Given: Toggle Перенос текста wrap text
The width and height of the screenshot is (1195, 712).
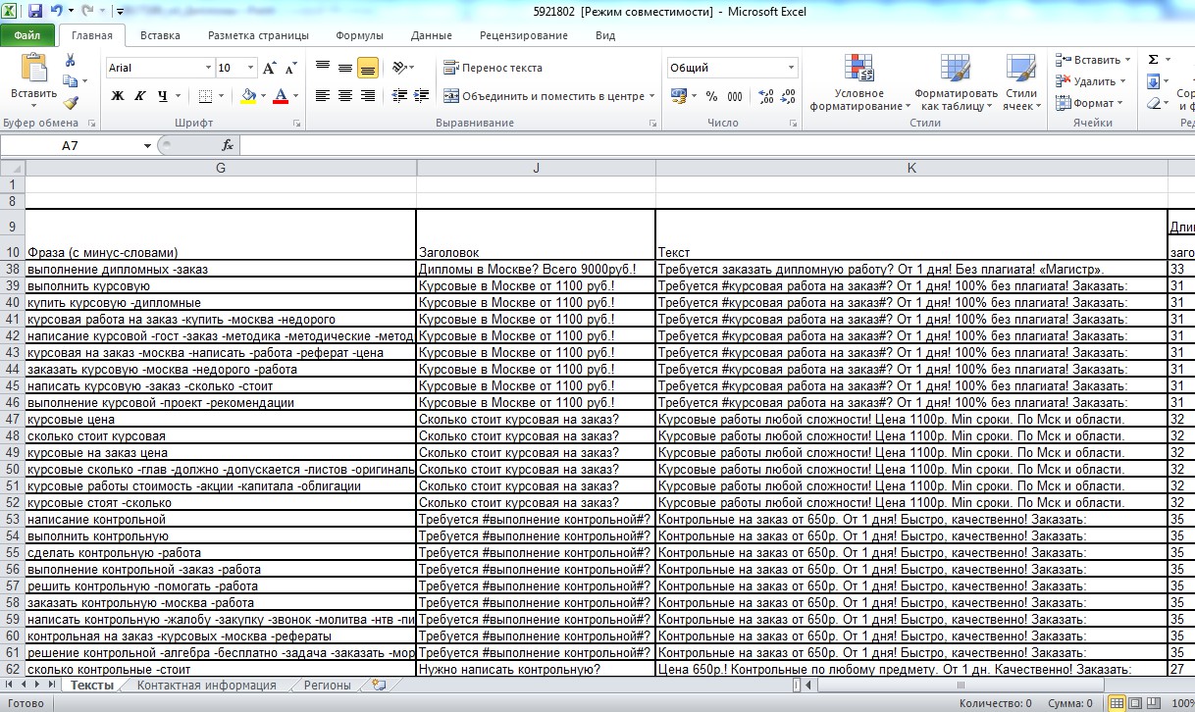Looking at the screenshot, I should tap(493, 68).
